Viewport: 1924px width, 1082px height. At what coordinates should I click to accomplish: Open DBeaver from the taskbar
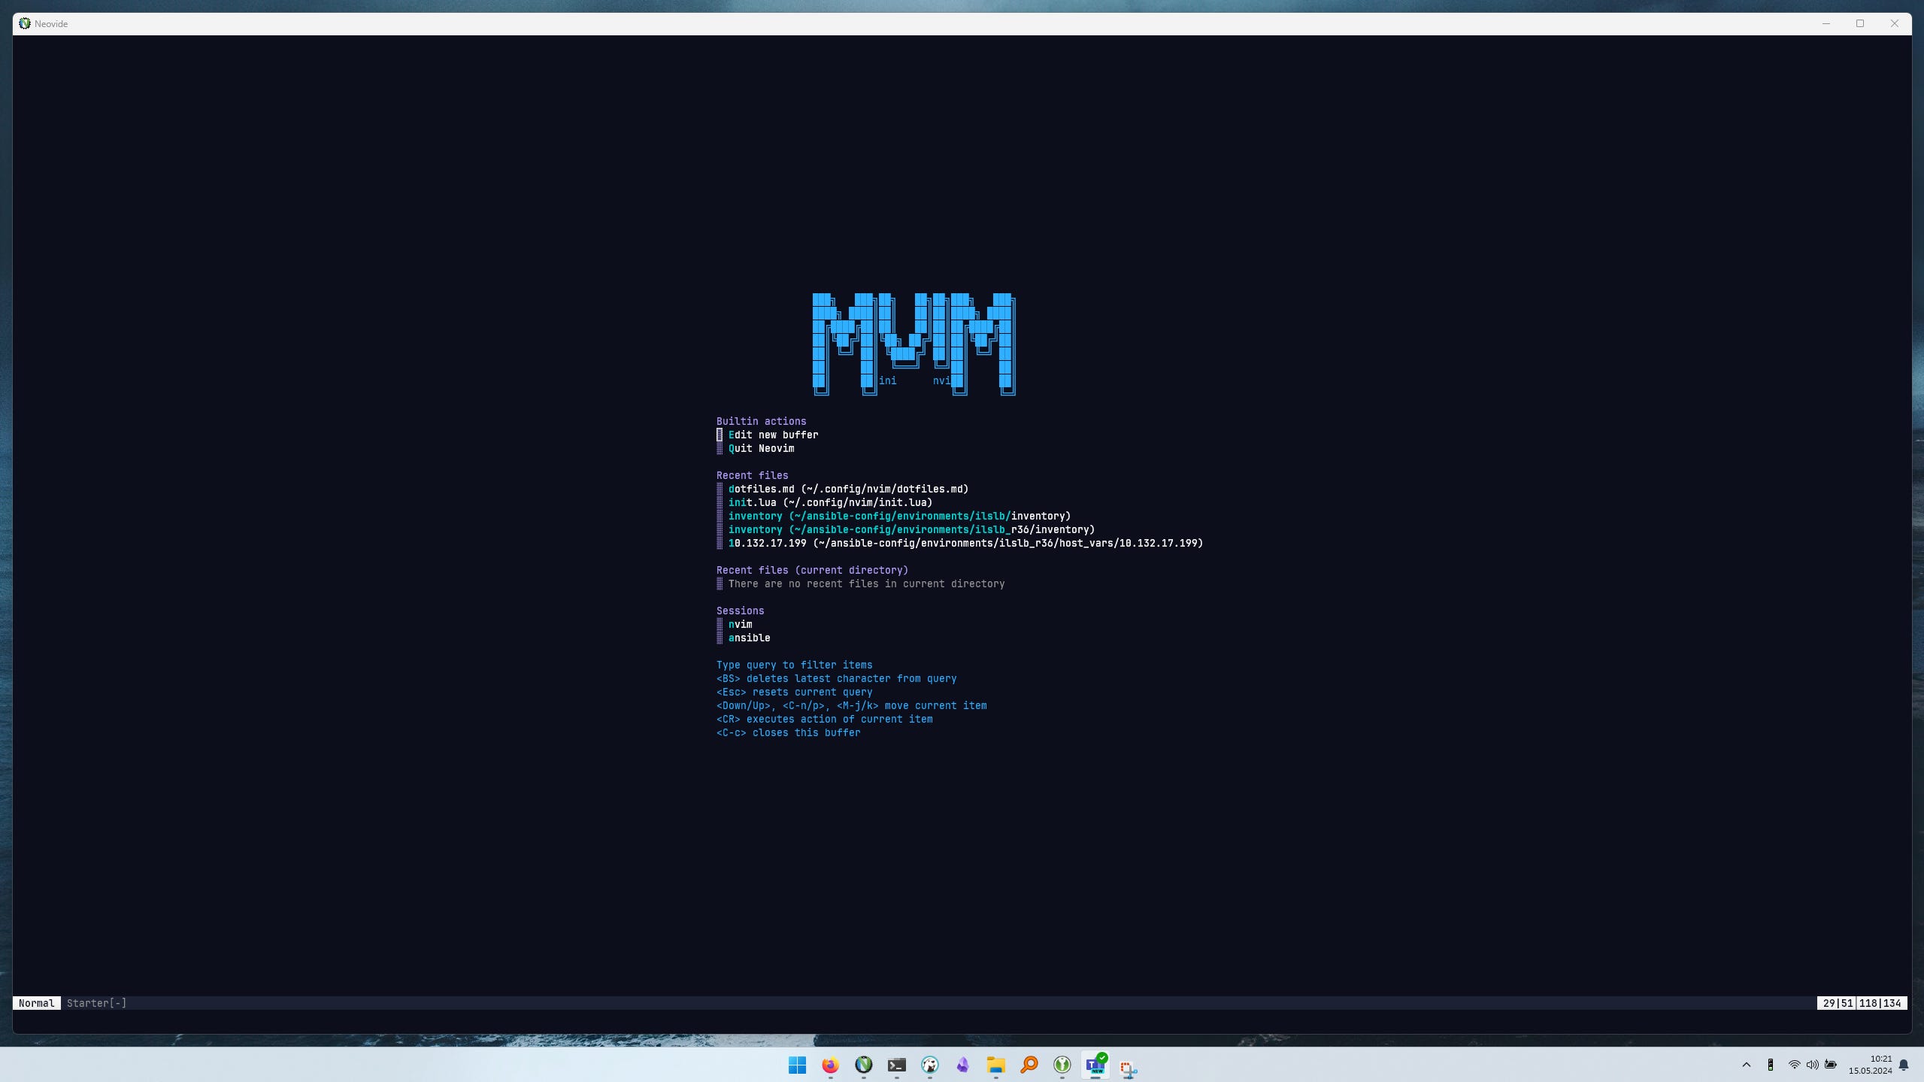click(929, 1065)
